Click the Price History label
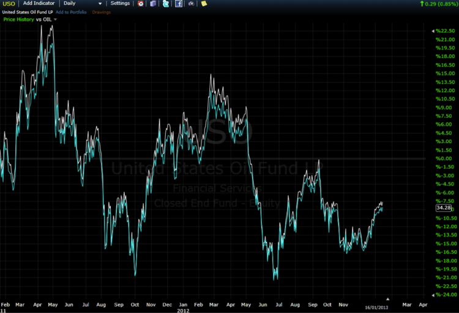 click(x=19, y=20)
